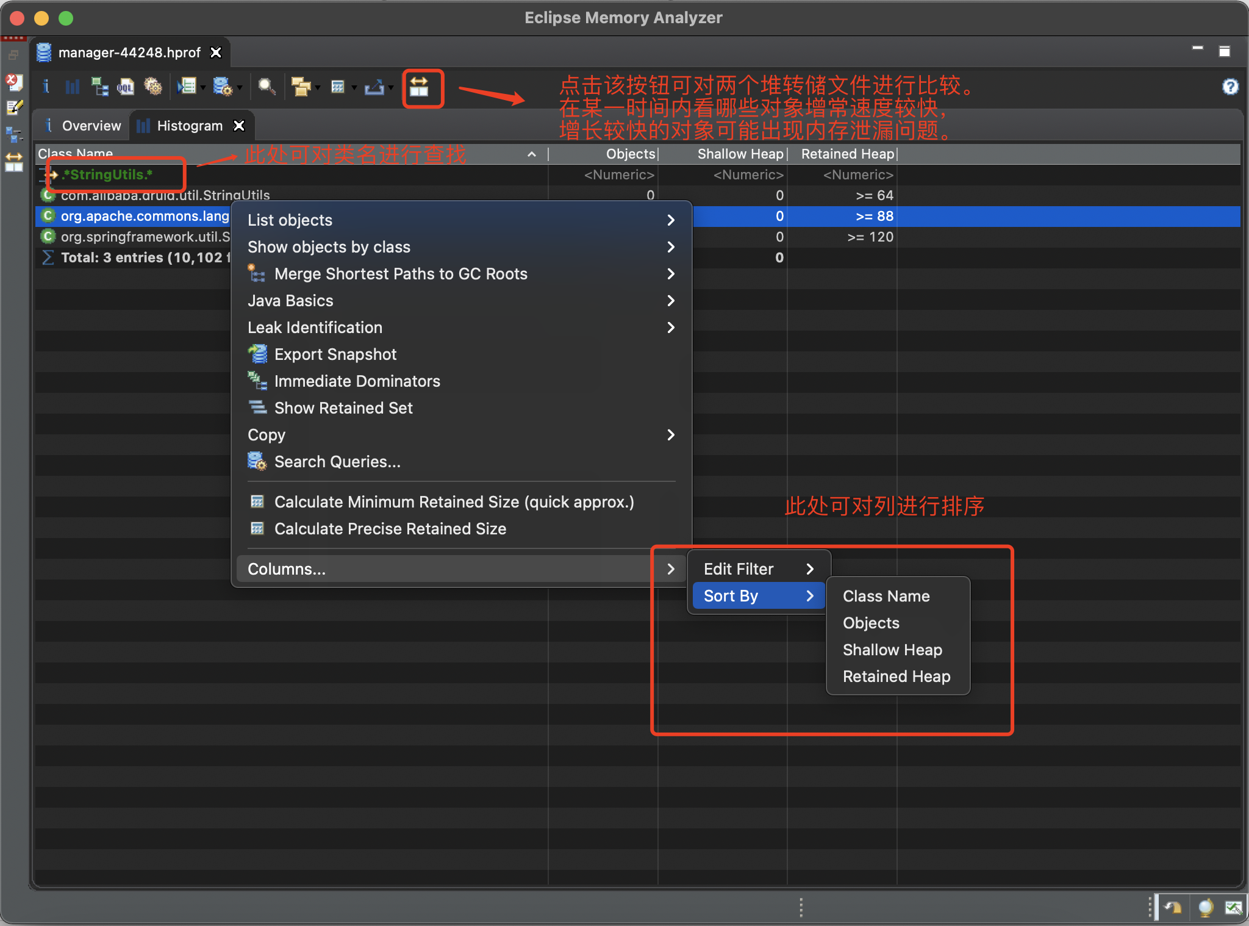The height and width of the screenshot is (926, 1249).
Task: Expand the Calculate Retained Size dropdown arrow
Action: click(354, 88)
